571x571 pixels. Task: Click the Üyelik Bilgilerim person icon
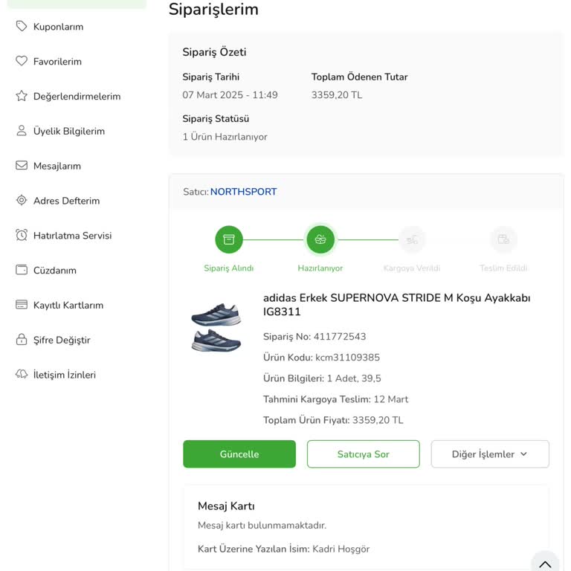22,131
